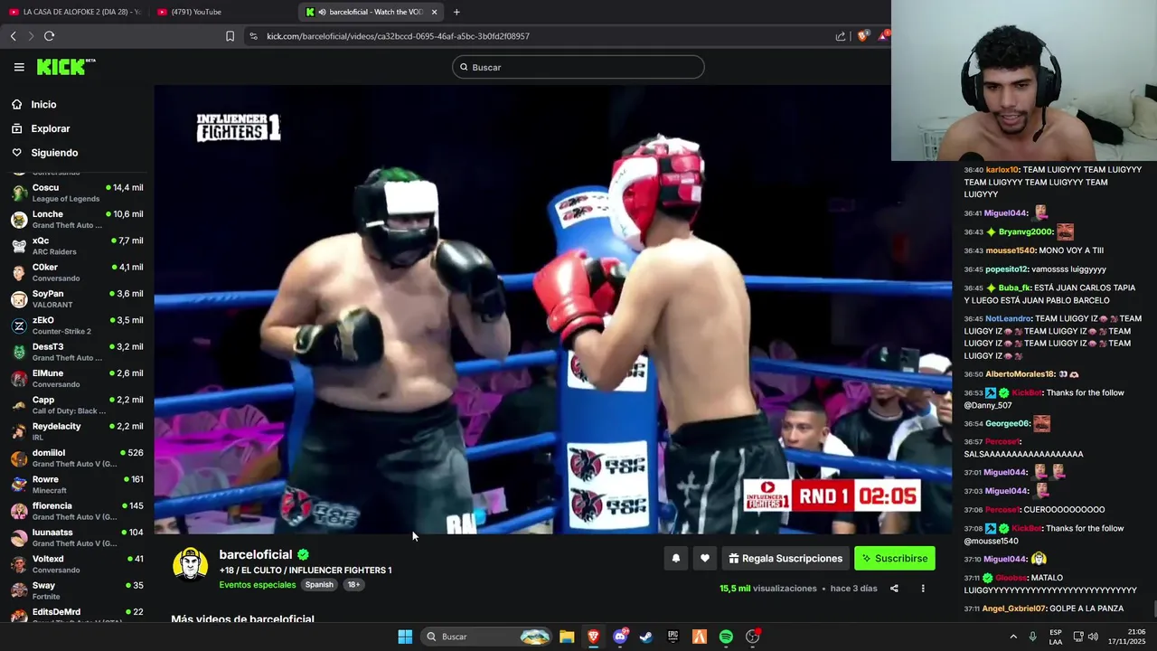Viewport: 1157px width, 651px height.
Task: Click taskbar Buscar search box
Action: click(488, 637)
